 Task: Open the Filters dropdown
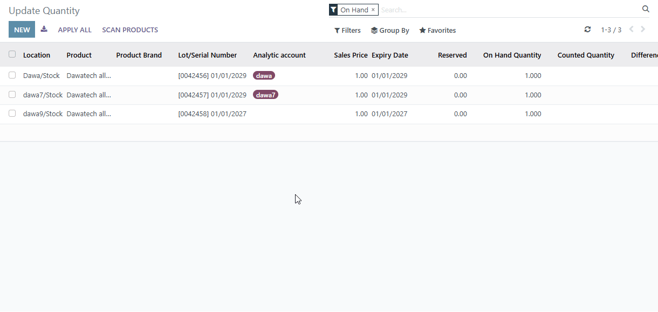347,31
